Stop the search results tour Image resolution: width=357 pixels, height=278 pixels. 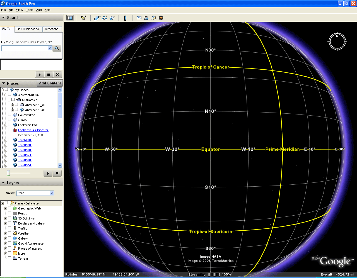pyautogui.click(x=49, y=75)
